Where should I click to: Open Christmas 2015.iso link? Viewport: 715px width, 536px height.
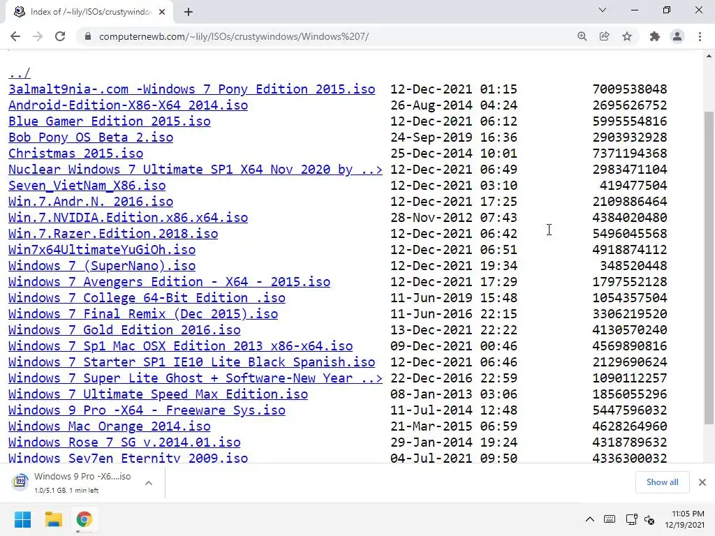pyautogui.click(x=75, y=153)
